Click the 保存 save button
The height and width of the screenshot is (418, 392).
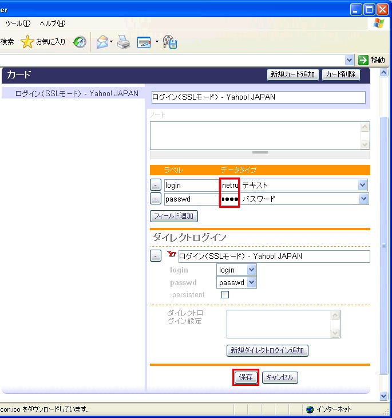246,377
